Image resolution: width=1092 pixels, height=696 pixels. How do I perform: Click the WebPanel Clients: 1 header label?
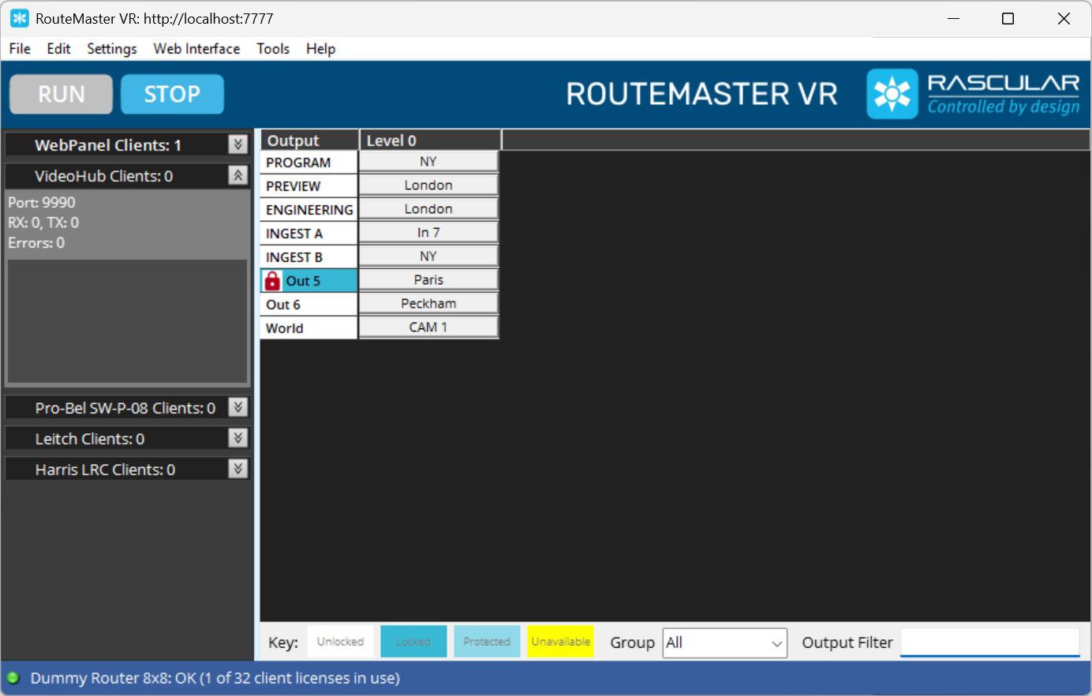pos(108,145)
